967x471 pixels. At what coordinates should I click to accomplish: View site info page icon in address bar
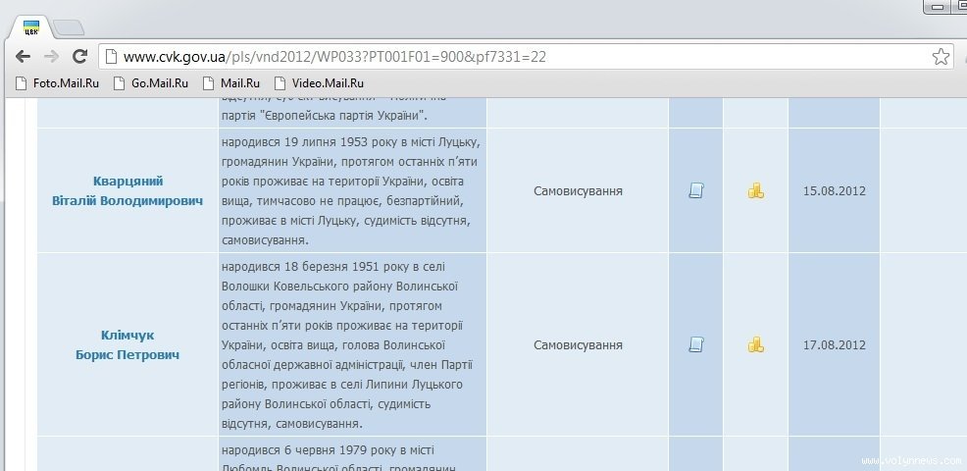coord(111,57)
